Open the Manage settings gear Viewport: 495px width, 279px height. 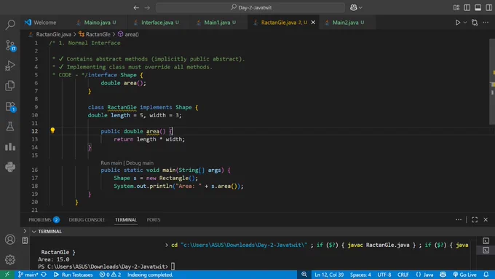(10, 259)
